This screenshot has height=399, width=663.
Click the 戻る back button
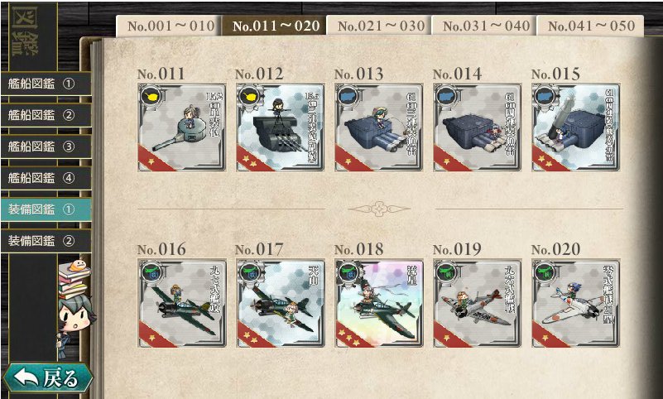(x=47, y=377)
